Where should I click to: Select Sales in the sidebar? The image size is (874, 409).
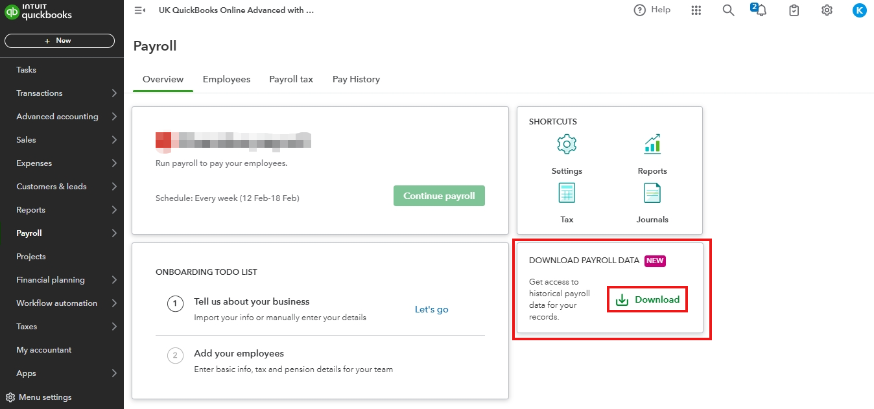click(x=26, y=140)
